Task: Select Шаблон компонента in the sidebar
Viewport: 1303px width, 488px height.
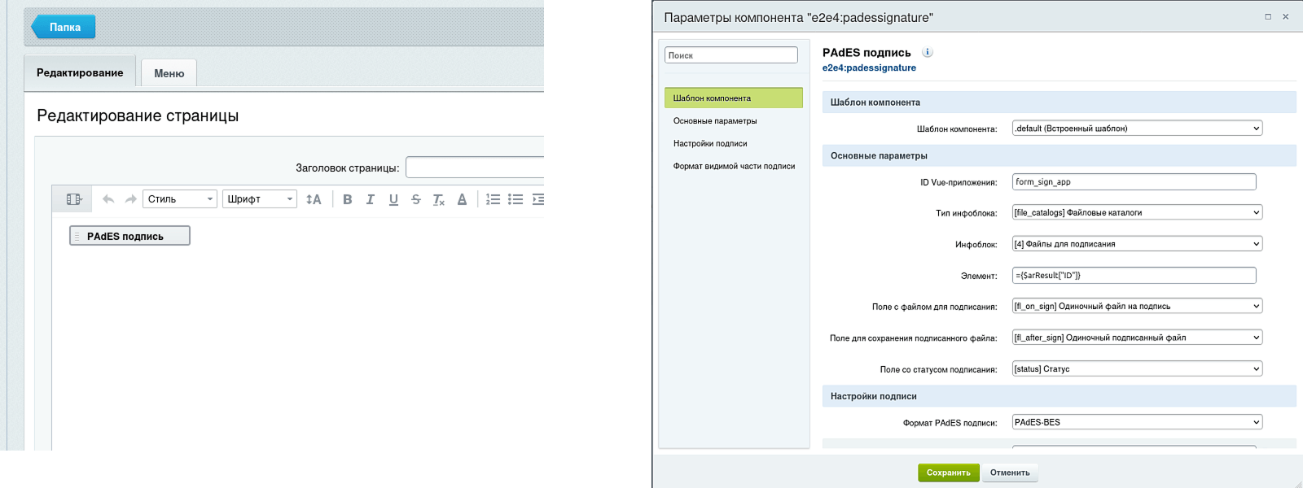Action: [734, 98]
